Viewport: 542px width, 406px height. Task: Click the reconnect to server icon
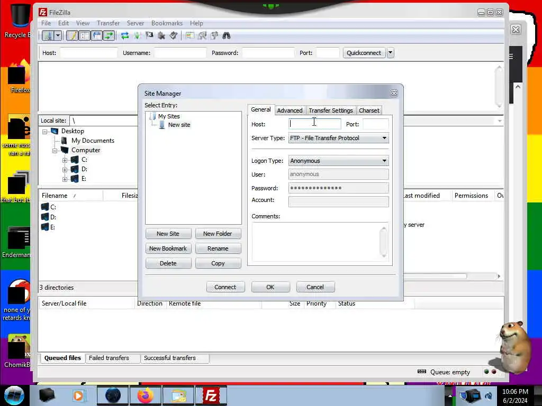click(x=174, y=35)
